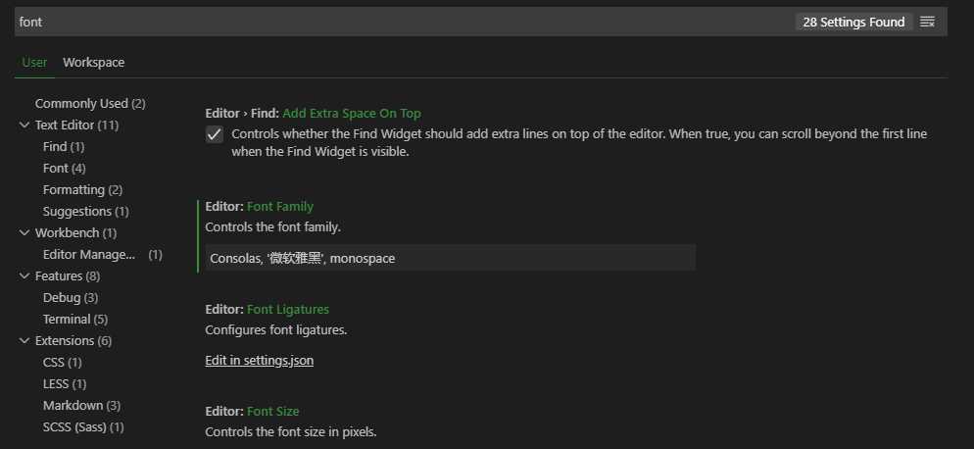Image resolution: width=974 pixels, height=449 pixels.
Task: Open the SCSS (Sass) settings category
Action: point(83,427)
